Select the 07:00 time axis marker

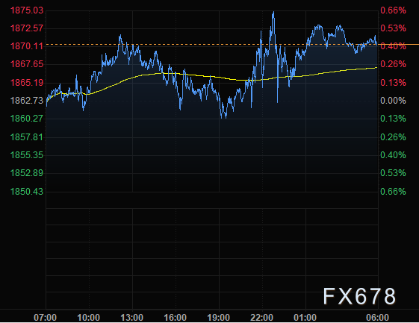click(x=45, y=317)
